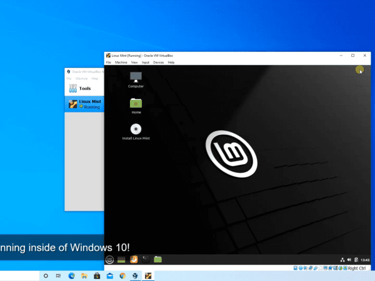Open the Devices menu in the VM window
Screen dimensions: 375x281
coord(158,62)
